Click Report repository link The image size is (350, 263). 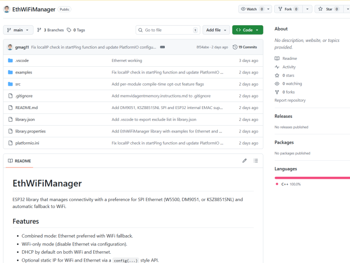(290, 100)
